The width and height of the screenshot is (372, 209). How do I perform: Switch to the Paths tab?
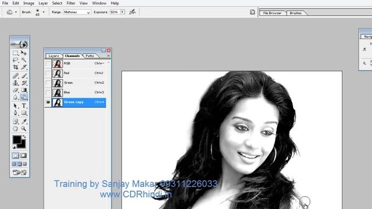(x=90, y=56)
